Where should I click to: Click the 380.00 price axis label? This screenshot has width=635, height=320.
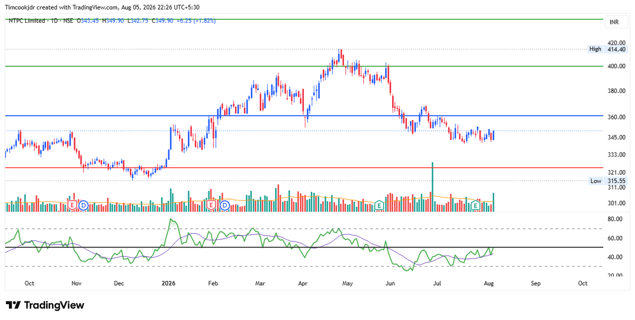[x=617, y=91]
